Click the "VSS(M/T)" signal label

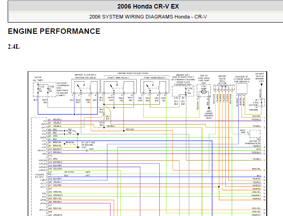pos(40,175)
